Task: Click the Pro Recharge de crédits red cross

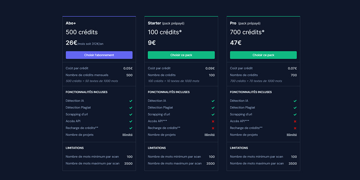Action: 295,128
